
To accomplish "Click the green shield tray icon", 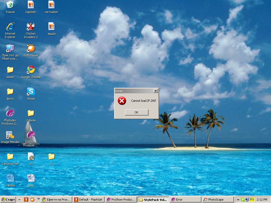I will 243,200.
